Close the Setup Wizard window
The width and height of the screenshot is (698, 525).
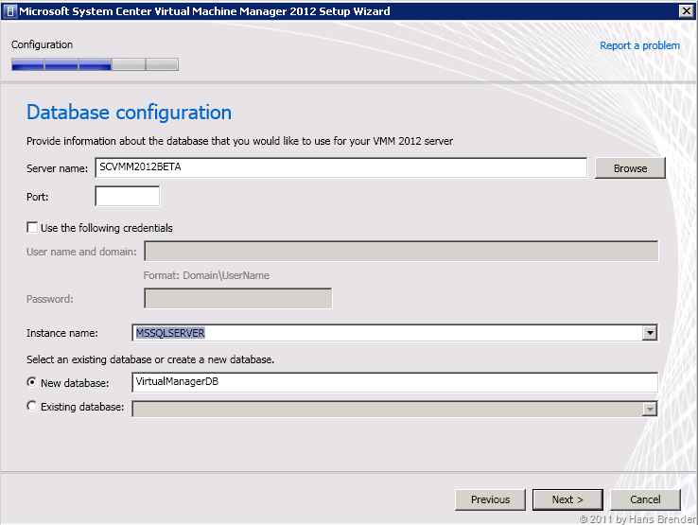pyautogui.click(x=686, y=11)
